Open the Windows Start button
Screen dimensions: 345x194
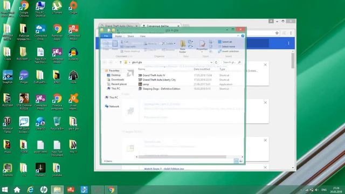(5, 190)
